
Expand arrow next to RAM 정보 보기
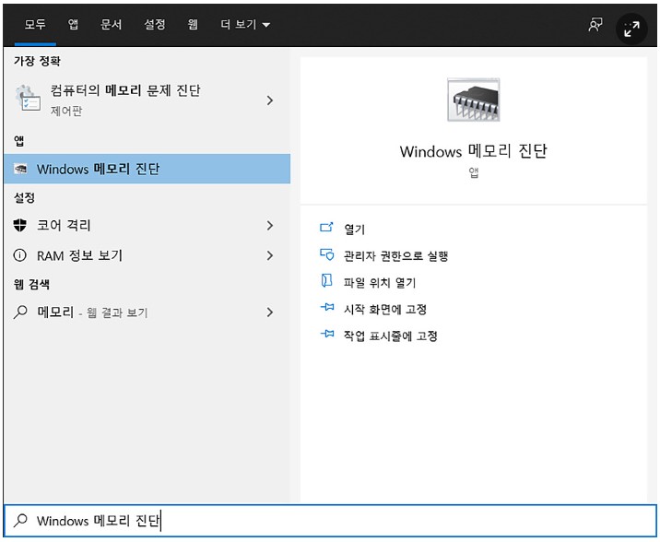270,255
